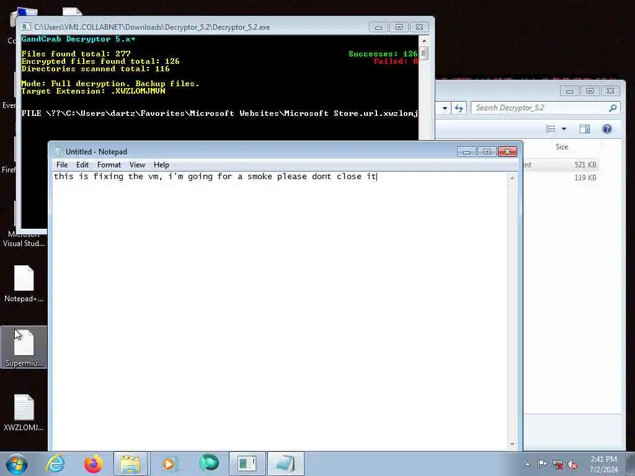Select the 521 KB file row in Explorer
Screen dimensions: 635x476
click(x=561, y=165)
